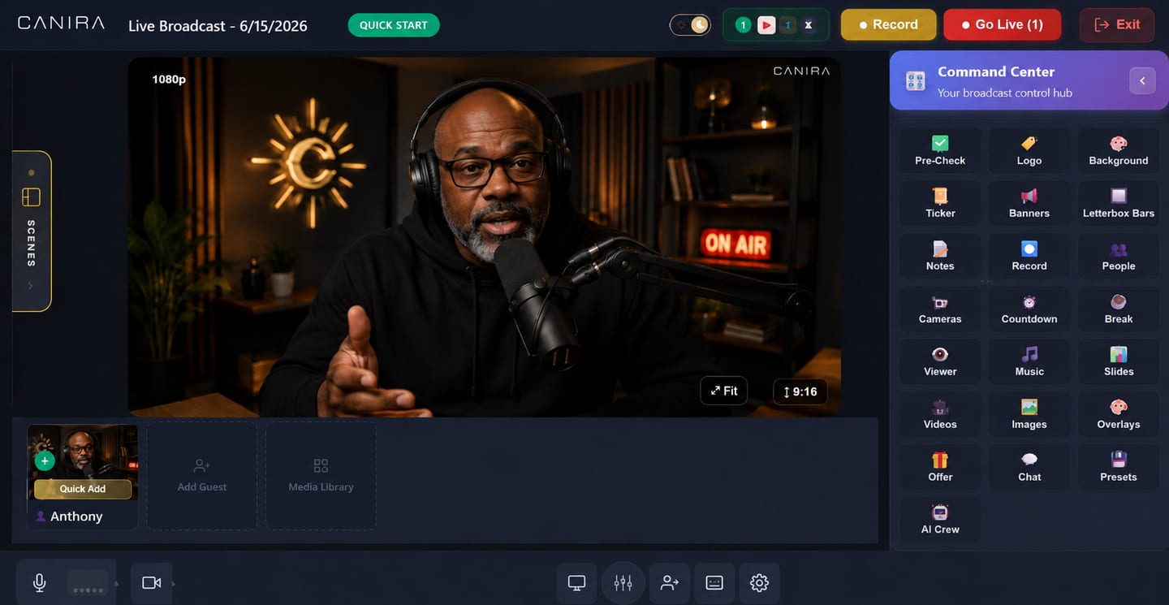Click Anthony name label
This screenshot has height=605, width=1169.
[76, 516]
